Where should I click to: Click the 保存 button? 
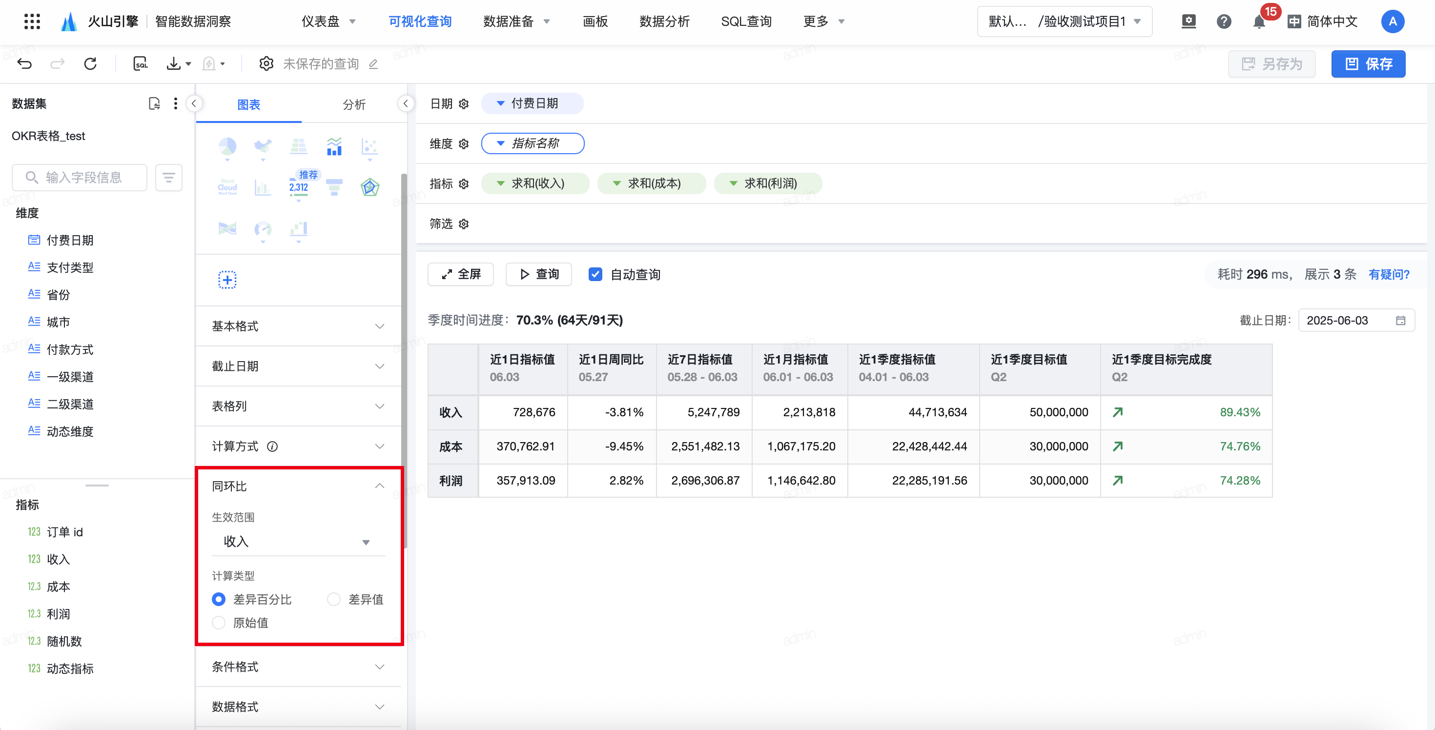coord(1368,63)
